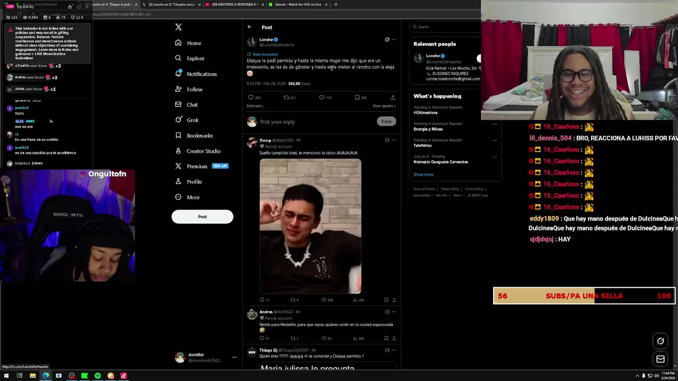The image size is (678, 381).
Task: Open File Explorer from the taskbar
Action: [x=32, y=376]
